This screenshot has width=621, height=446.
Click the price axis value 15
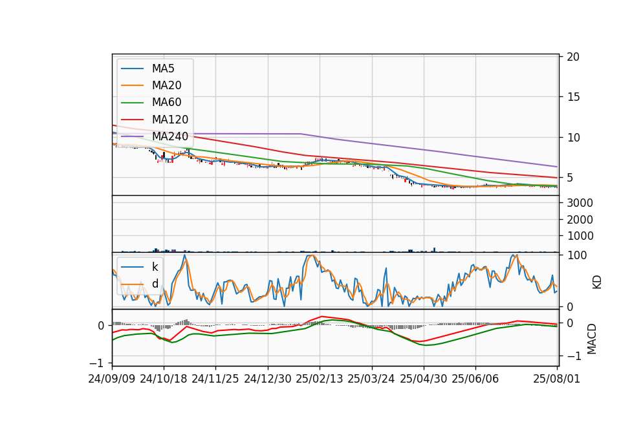pos(573,97)
